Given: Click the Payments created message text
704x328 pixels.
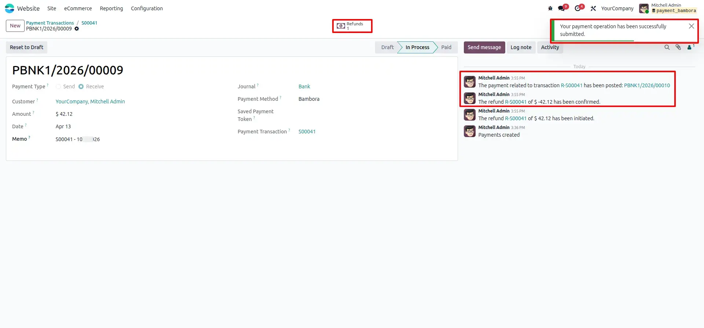Looking at the screenshot, I should 499,135.
